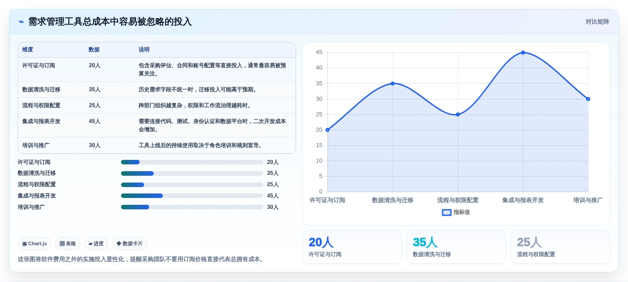Open the 25人 流程与权限配置 data card
This screenshot has width=628, height=282.
coord(560,247)
